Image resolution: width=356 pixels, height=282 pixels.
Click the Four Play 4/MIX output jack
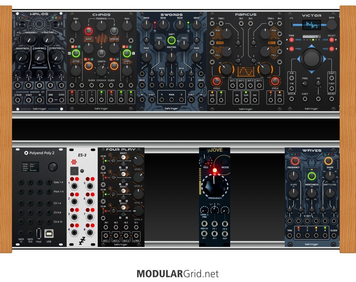[x=136, y=236]
